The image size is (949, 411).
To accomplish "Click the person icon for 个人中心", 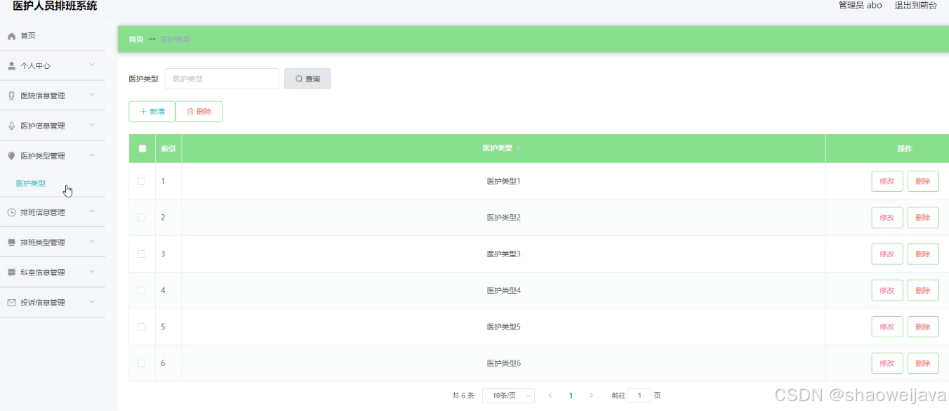I will tap(11, 65).
